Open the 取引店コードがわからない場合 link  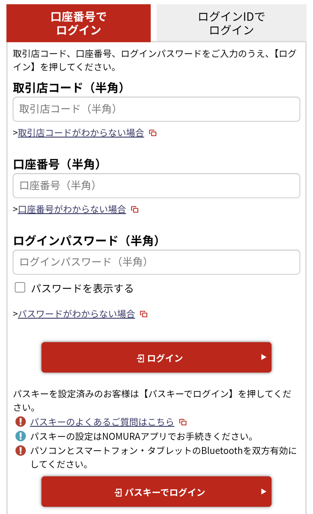(81, 133)
